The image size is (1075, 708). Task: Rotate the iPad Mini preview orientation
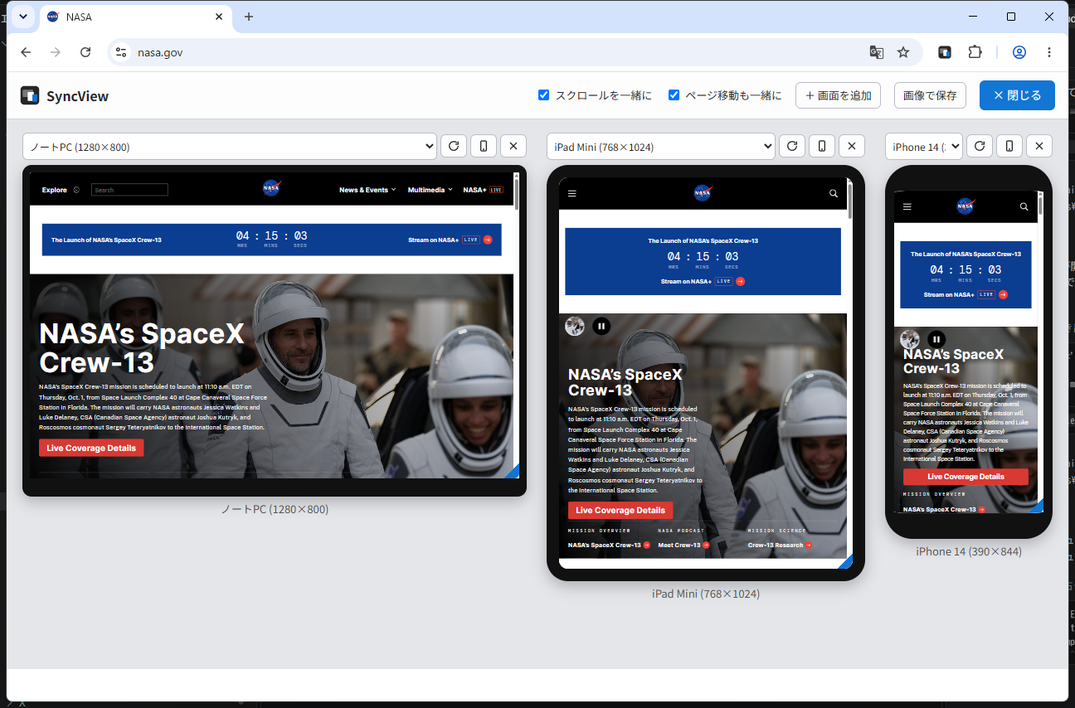pyautogui.click(x=822, y=147)
